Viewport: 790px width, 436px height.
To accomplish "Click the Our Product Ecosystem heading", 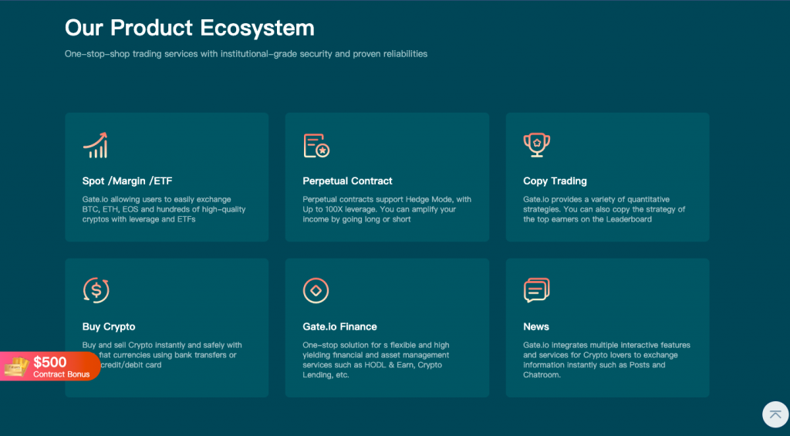I will pyautogui.click(x=190, y=28).
